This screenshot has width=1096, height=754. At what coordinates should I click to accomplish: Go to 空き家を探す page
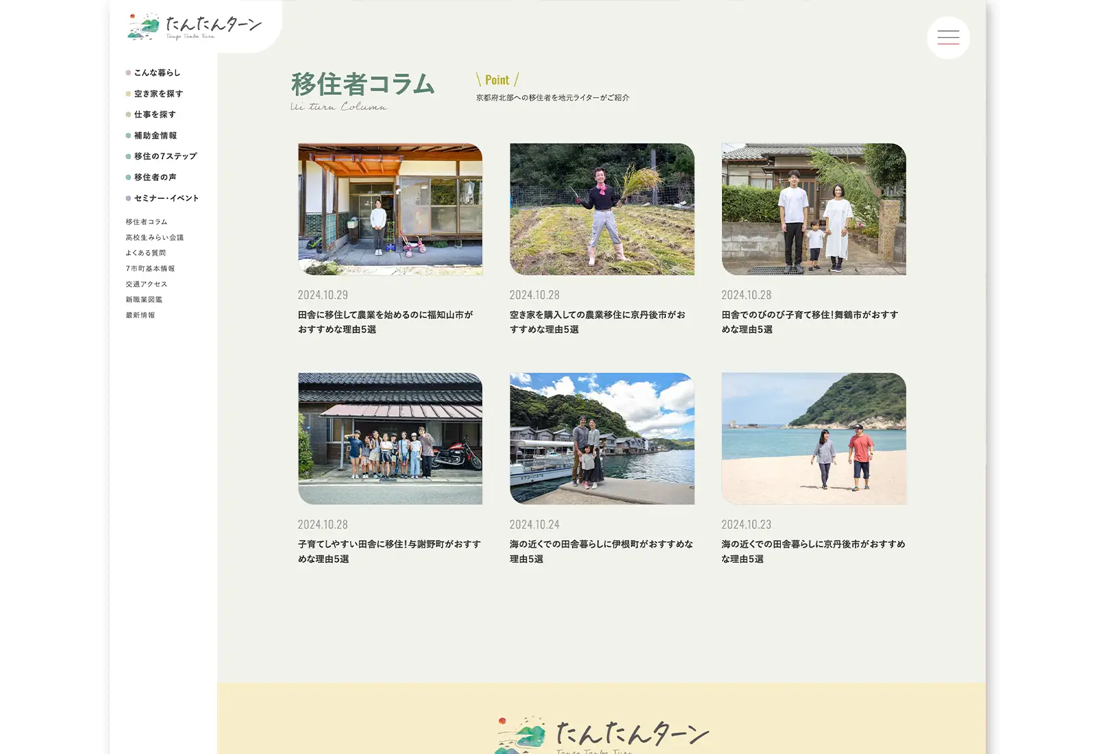158,94
